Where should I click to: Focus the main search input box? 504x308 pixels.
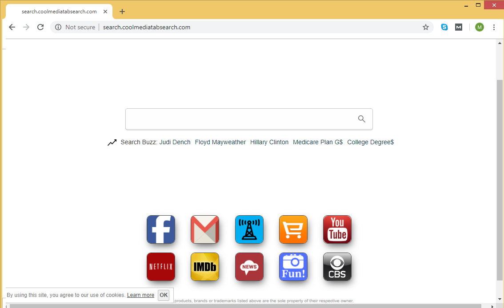click(249, 119)
